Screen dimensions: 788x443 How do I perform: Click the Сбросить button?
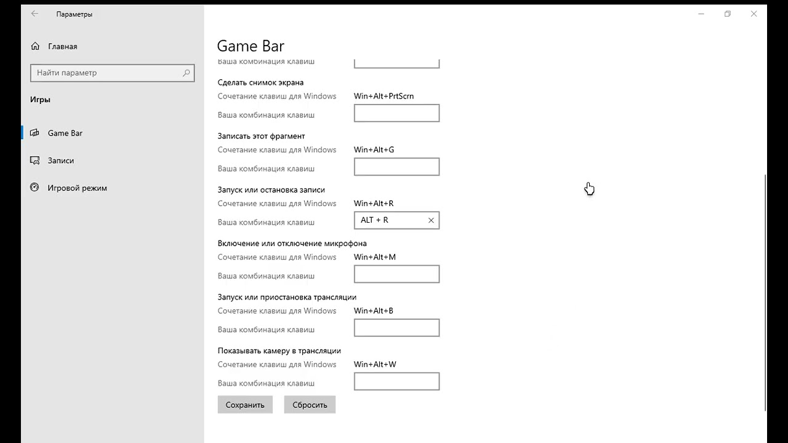click(x=310, y=405)
